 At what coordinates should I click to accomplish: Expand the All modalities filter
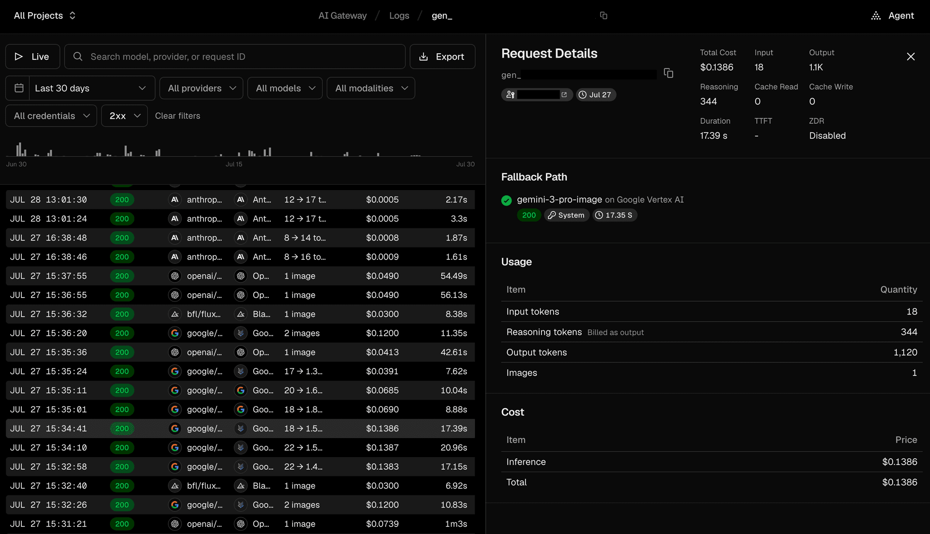371,88
